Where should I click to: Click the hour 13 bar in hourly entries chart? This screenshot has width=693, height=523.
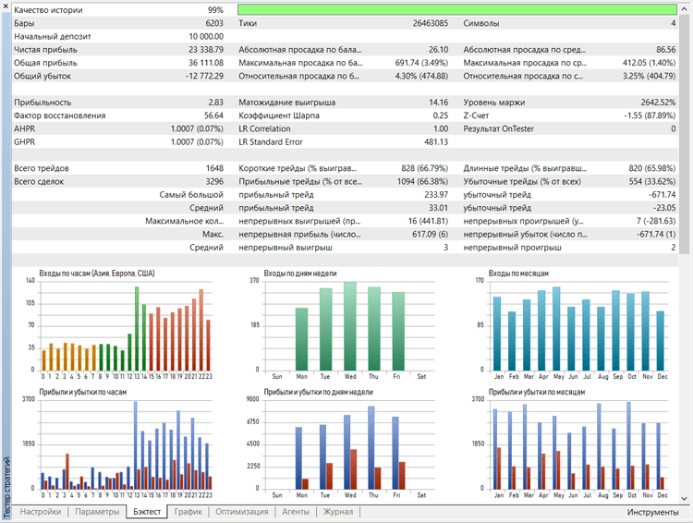pyautogui.click(x=137, y=328)
